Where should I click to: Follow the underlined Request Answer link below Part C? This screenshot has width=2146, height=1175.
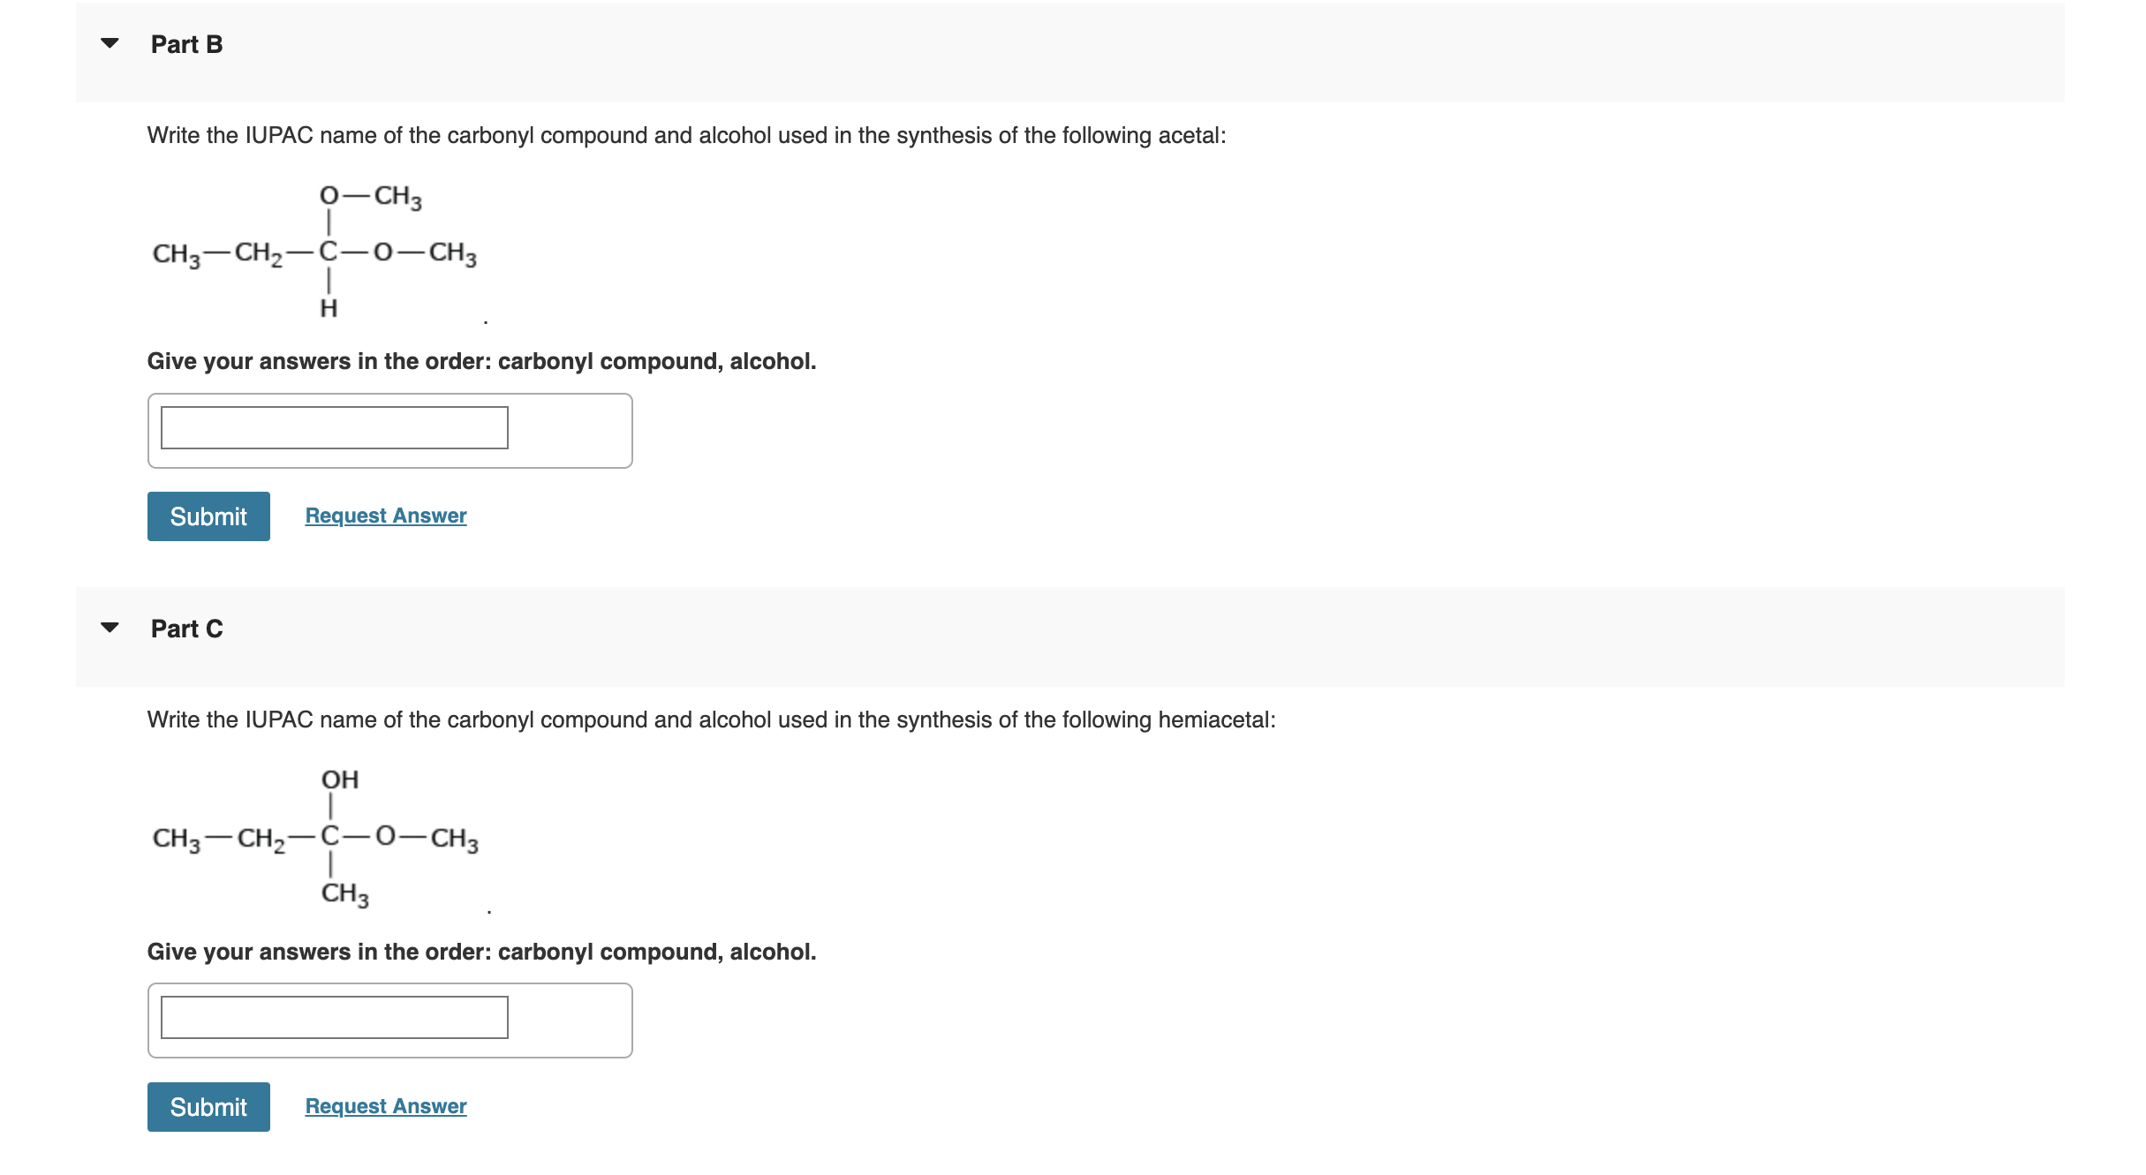click(x=384, y=1106)
